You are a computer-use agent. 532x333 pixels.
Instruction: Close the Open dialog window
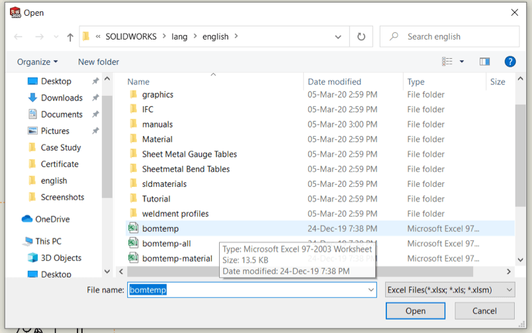514,13
